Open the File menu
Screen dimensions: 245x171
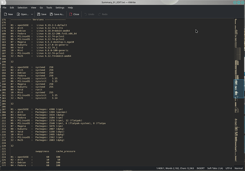5,8
